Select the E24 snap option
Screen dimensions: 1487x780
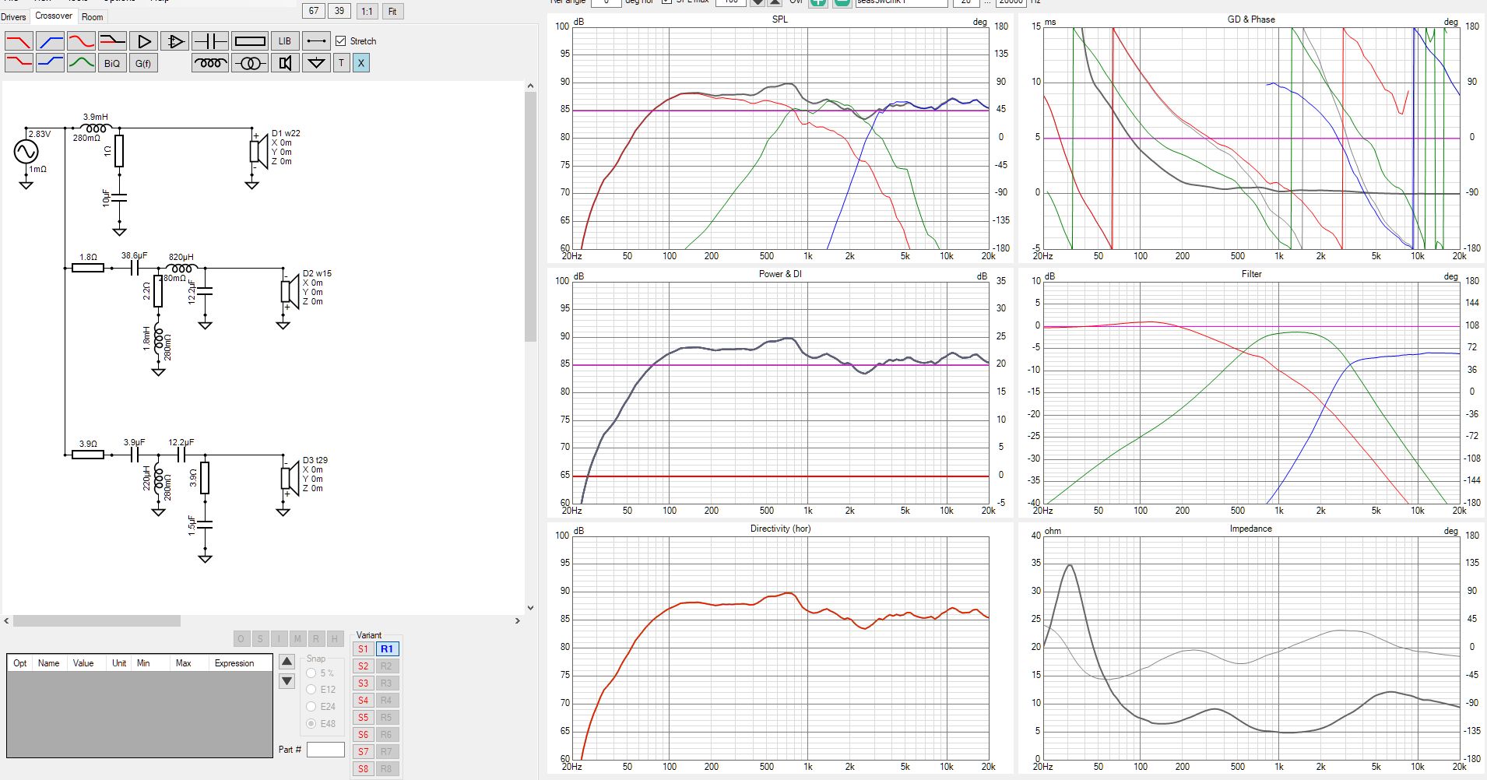pyautogui.click(x=311, y=707)
